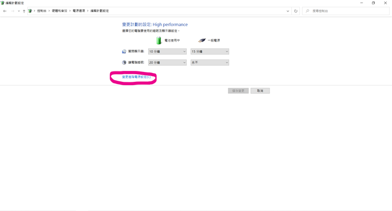Click the green battery icon
Viewport: 392px width, 211px height.
[159, 40]
